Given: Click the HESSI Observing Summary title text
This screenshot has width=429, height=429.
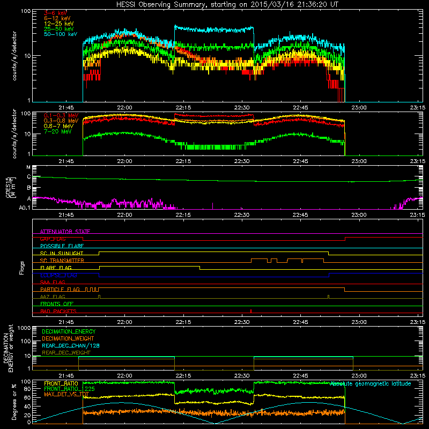Looking at the screenshot, I should (227, 5).
